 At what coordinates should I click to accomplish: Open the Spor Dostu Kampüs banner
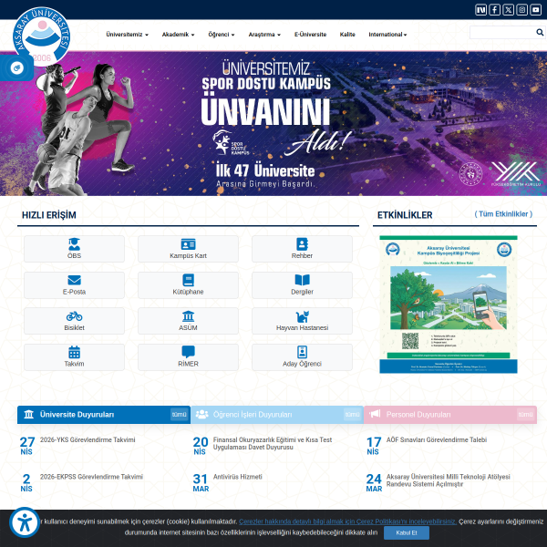pyautogui.click(x=273, y=123)
